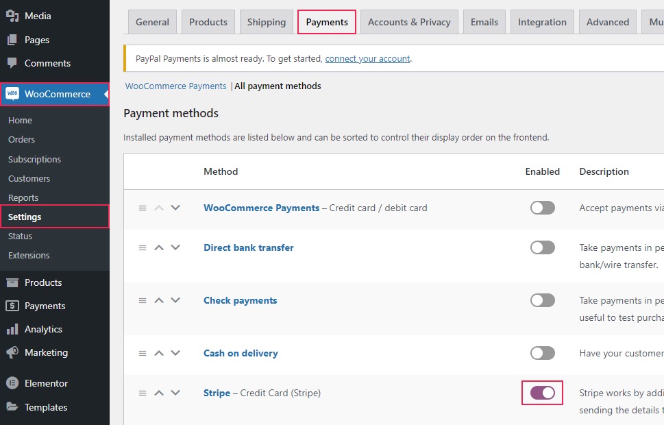Grab the drag handle for Check payments row
Image resolution: width=664 pixels, height=425 pixels.
[x=143, y=300]
